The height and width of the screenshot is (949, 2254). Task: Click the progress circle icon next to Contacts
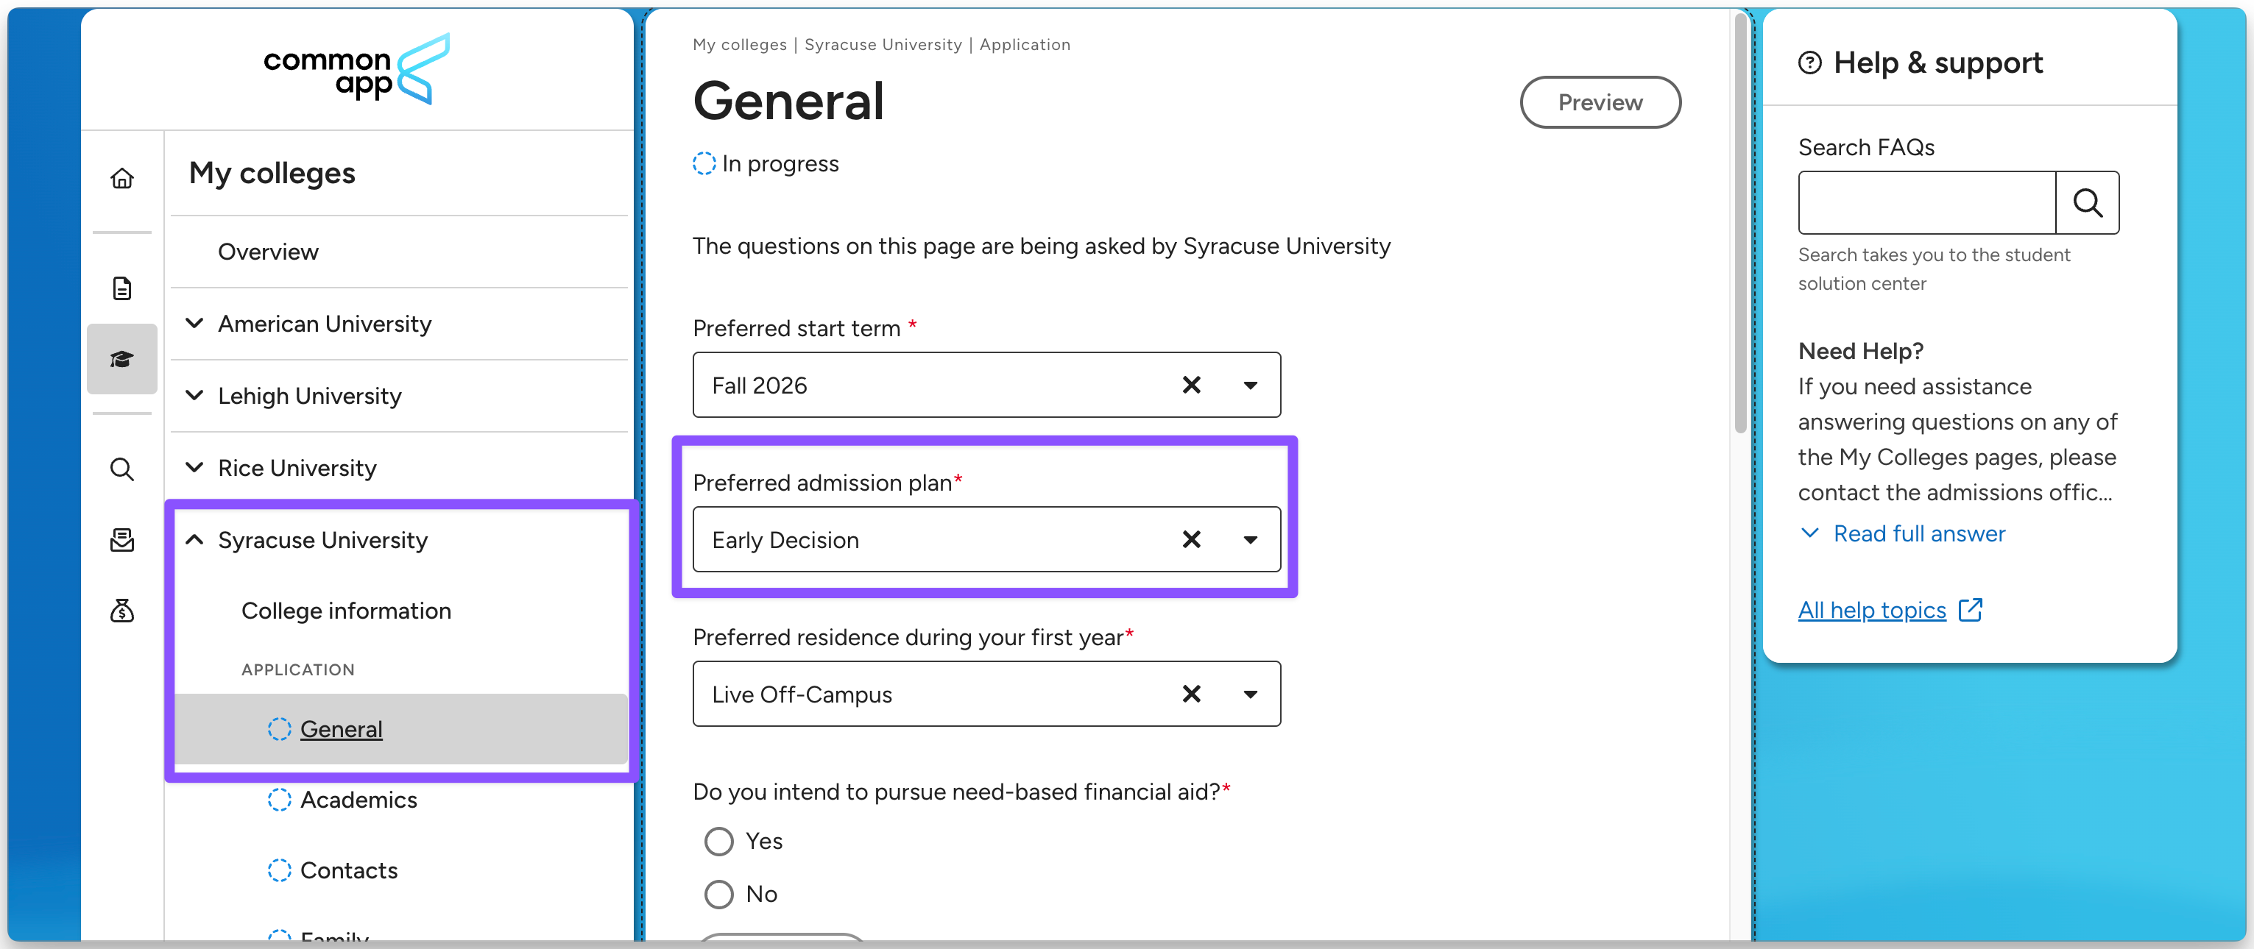pos(279,870)
